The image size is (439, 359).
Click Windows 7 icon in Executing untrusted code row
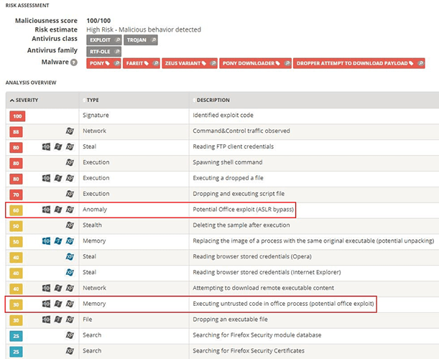tap(58, 304)
